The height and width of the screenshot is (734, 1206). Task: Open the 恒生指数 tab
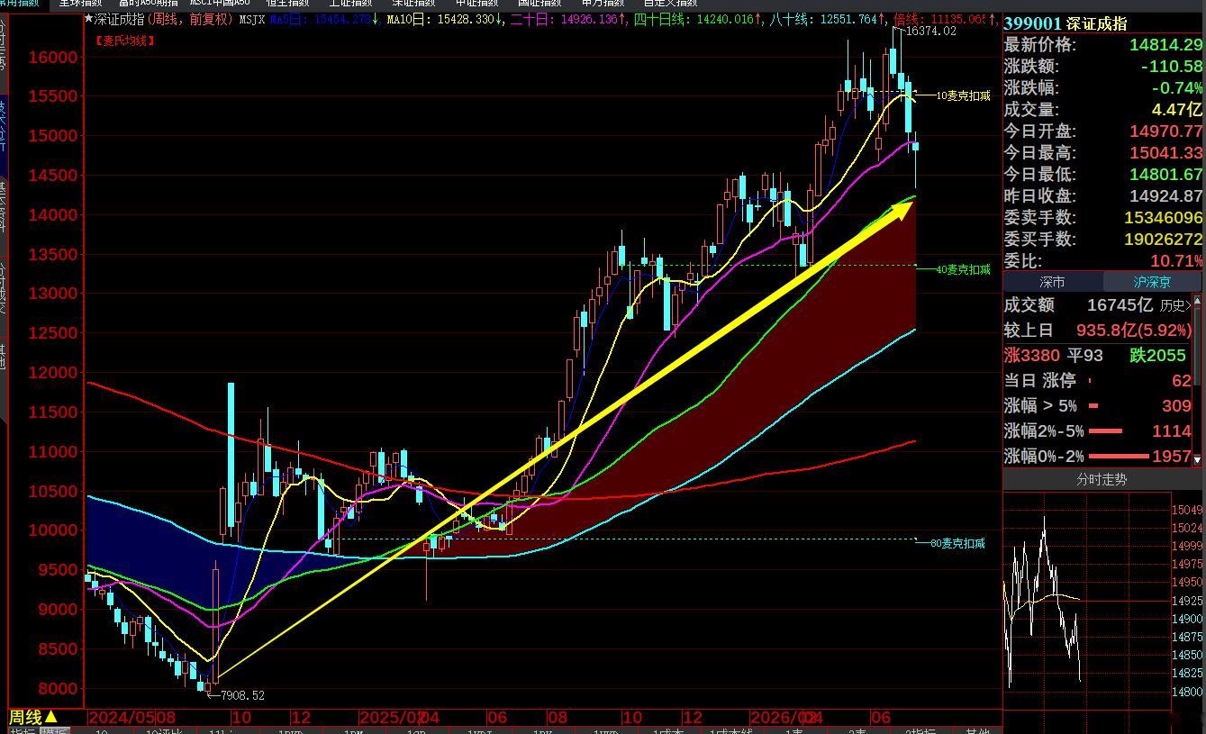[286, 4]
